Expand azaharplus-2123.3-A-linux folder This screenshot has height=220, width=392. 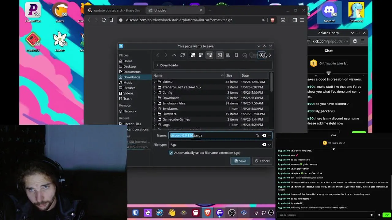coord(155,87)
